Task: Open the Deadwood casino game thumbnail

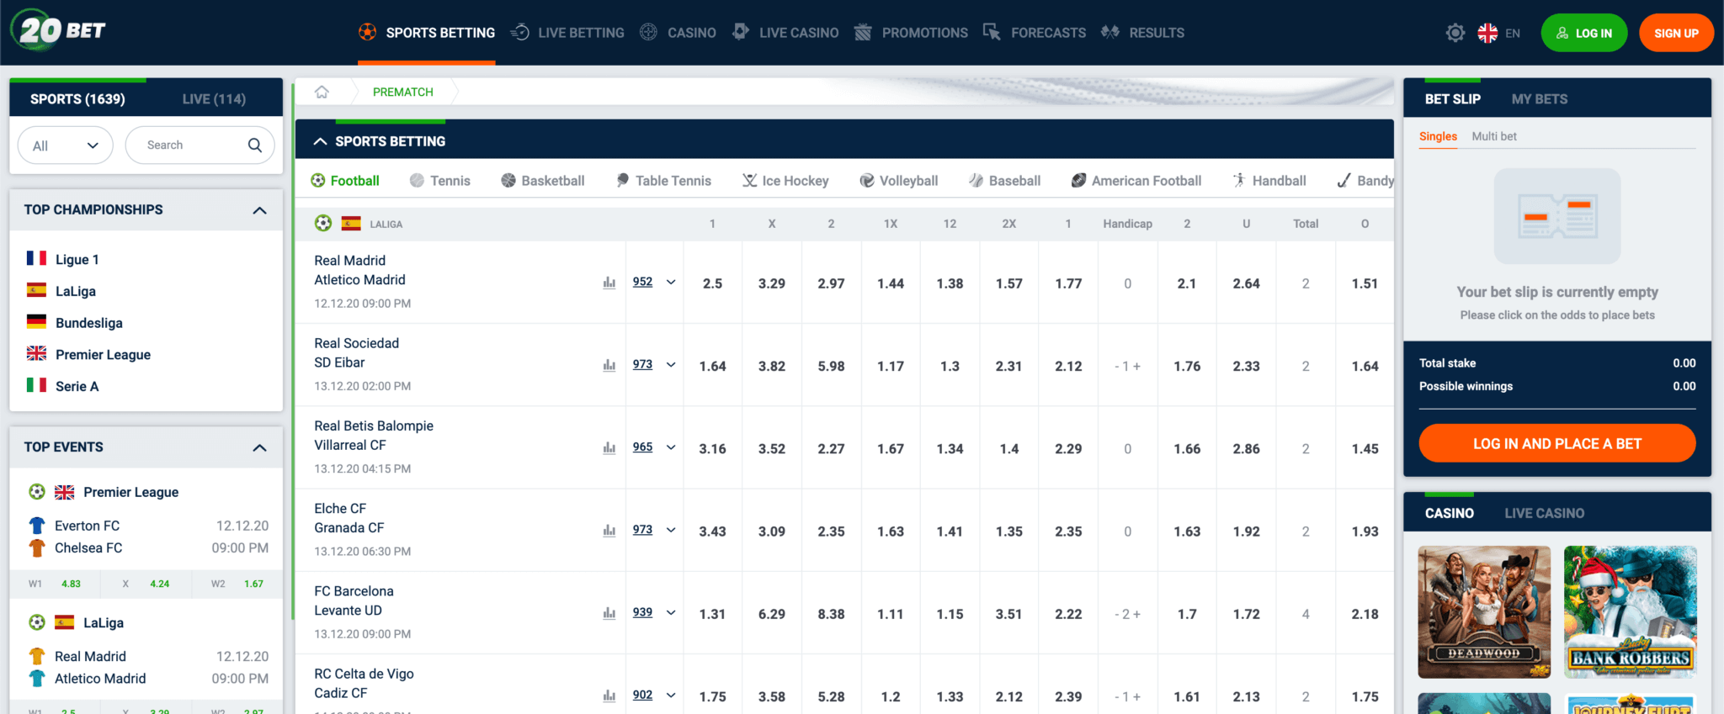Action: tap(1484, 612)
